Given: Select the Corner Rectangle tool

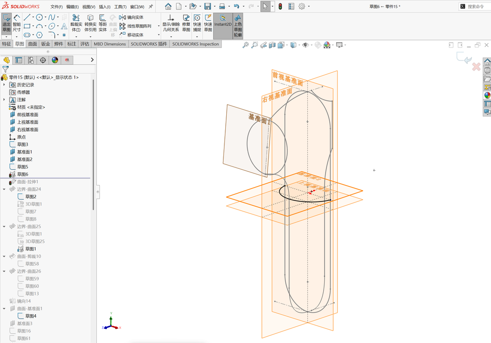Looking at the screenshot, I should [27, 26].
